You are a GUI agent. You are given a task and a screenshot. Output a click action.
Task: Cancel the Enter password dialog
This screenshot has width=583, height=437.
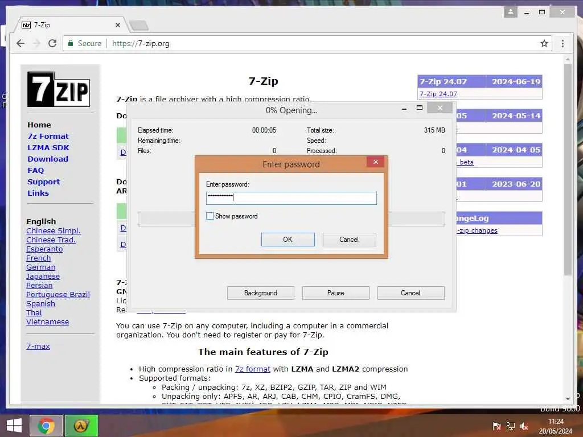pyautogui.click(x=349, y=240)
